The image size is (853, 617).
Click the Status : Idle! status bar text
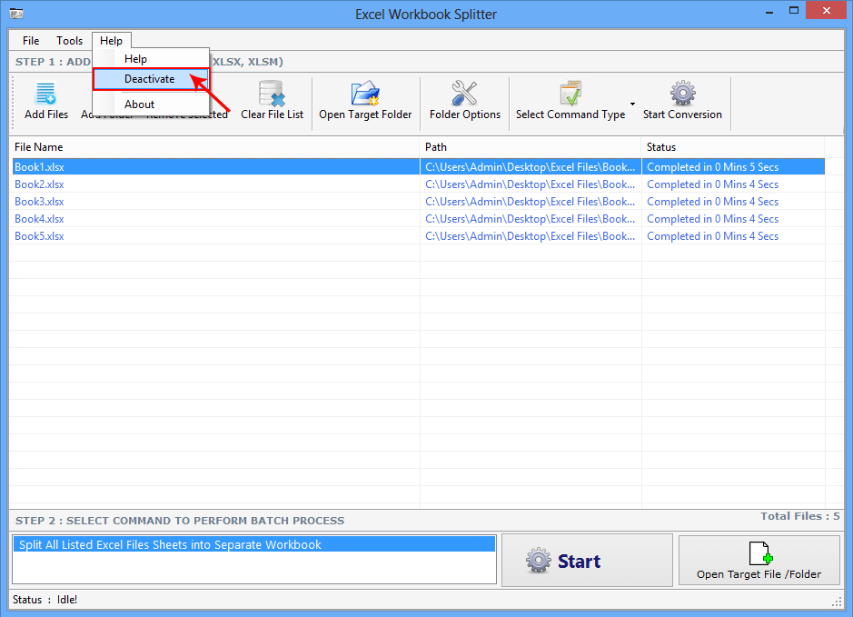point(45,600)
